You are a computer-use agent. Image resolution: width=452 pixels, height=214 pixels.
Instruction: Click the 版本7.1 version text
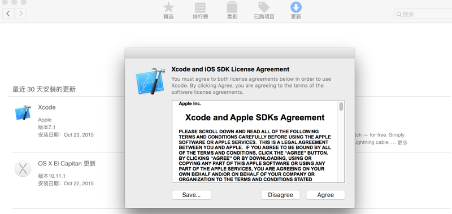(x=47, y=127)
